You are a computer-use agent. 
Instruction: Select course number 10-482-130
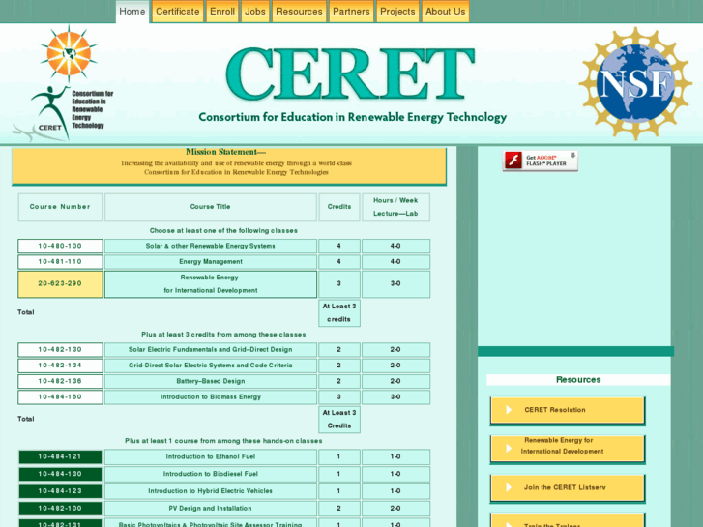[x=60, y=349]
